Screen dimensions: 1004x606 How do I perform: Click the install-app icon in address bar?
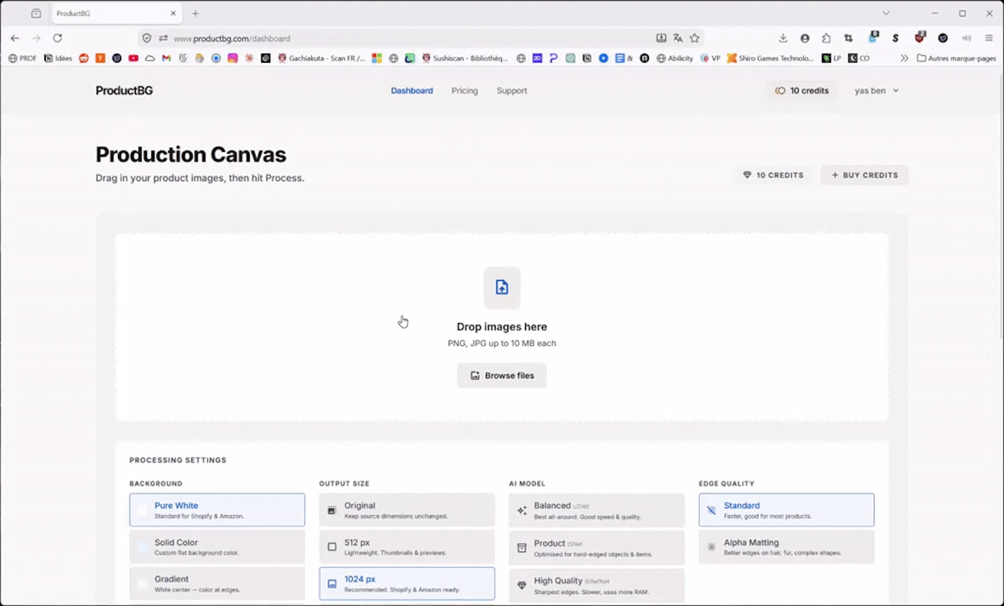coord(661,38)
